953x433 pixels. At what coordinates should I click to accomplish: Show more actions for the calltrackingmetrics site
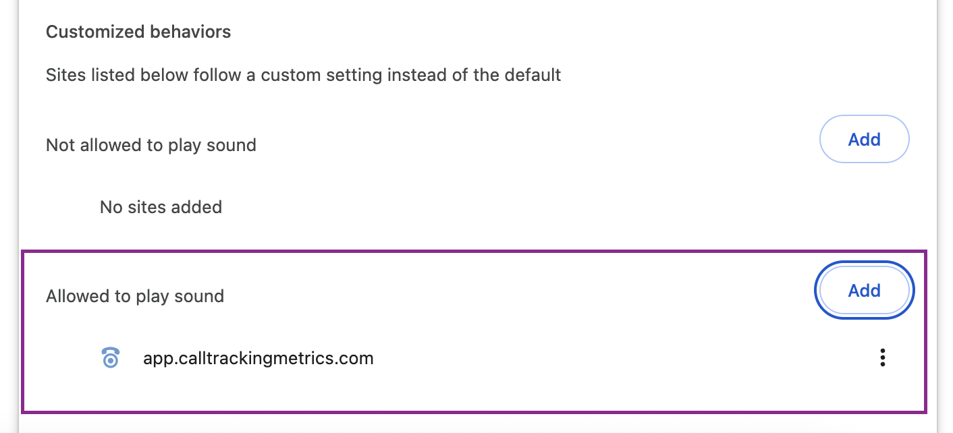tap(882, 357)
